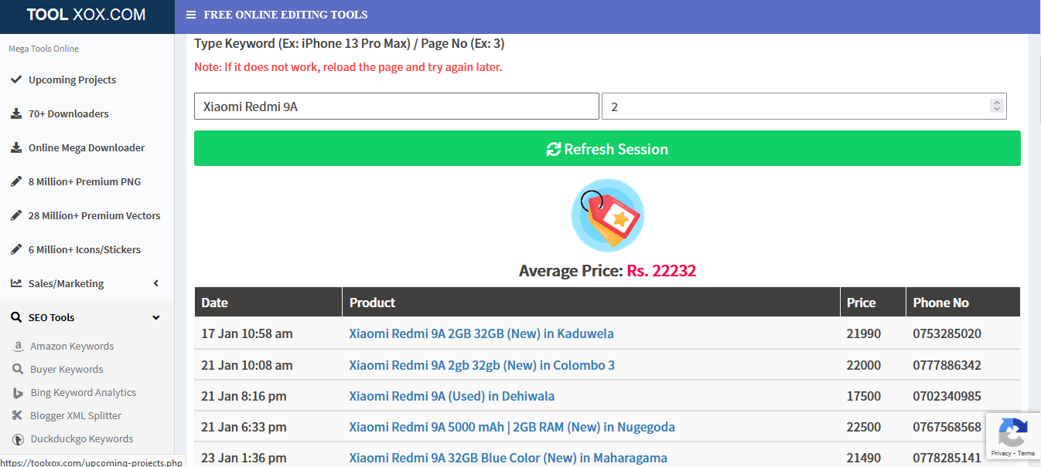Expand the Sales/Marketing chevron arrow

point(156,283)
